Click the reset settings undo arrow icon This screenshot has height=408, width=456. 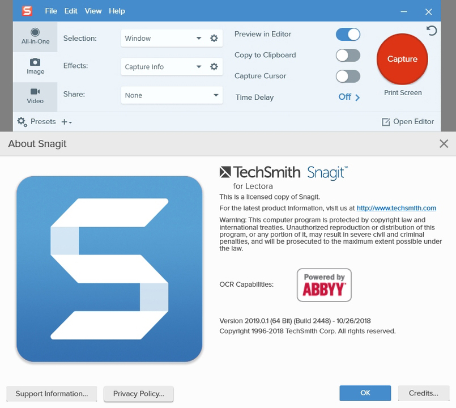click(432, 31)
